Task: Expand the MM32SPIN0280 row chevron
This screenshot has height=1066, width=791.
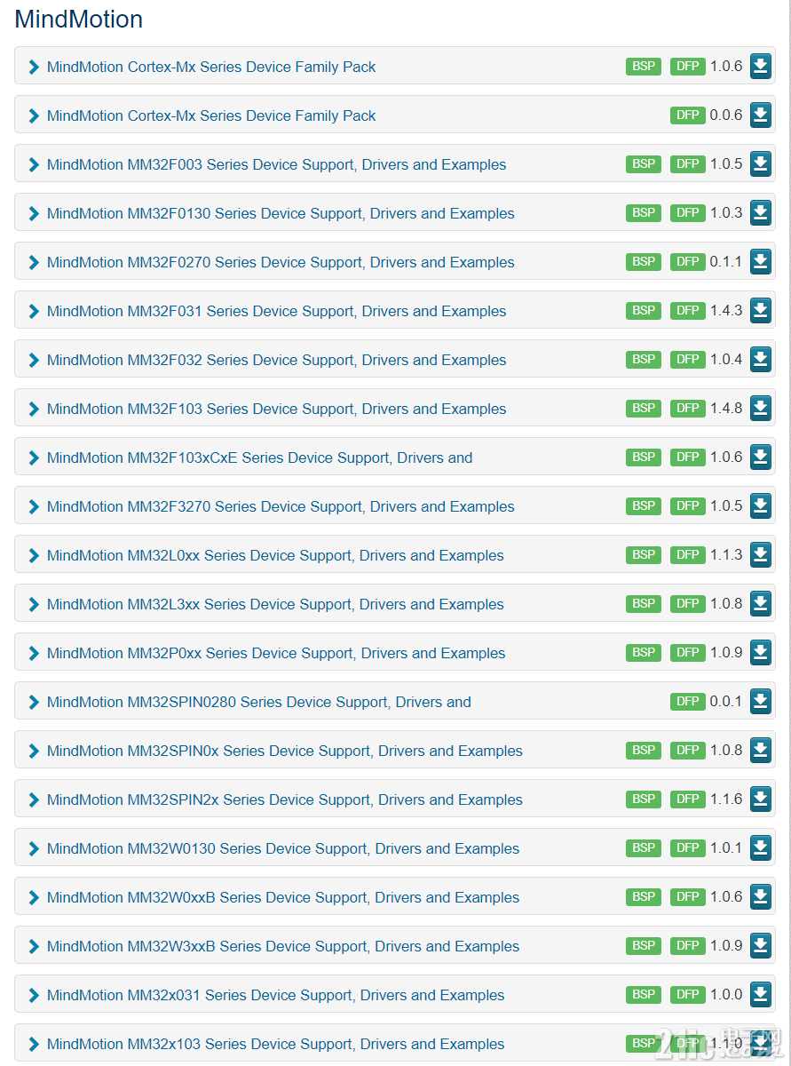Action: pos(34,702)
